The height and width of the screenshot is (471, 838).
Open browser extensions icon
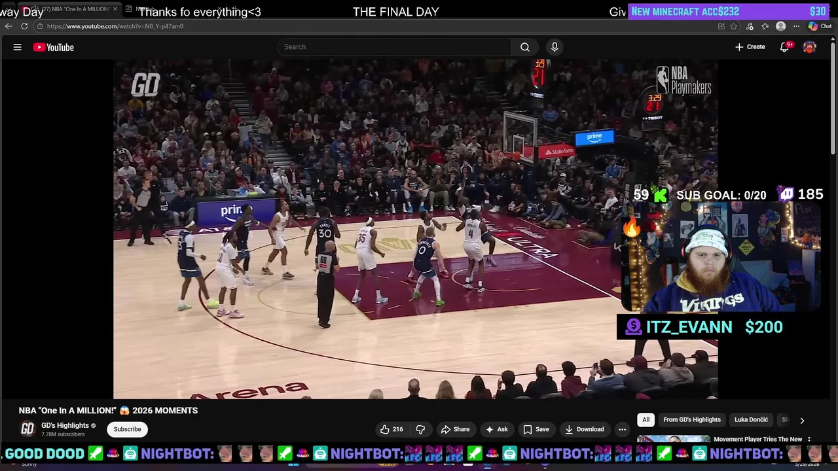click(750, 26)
